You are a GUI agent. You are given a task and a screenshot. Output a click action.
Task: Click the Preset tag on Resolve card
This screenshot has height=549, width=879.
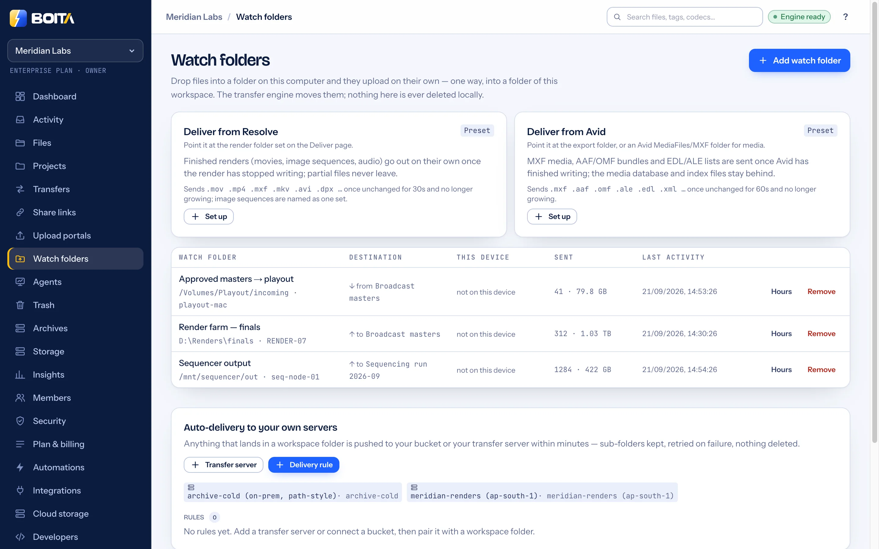coord(477,130)
